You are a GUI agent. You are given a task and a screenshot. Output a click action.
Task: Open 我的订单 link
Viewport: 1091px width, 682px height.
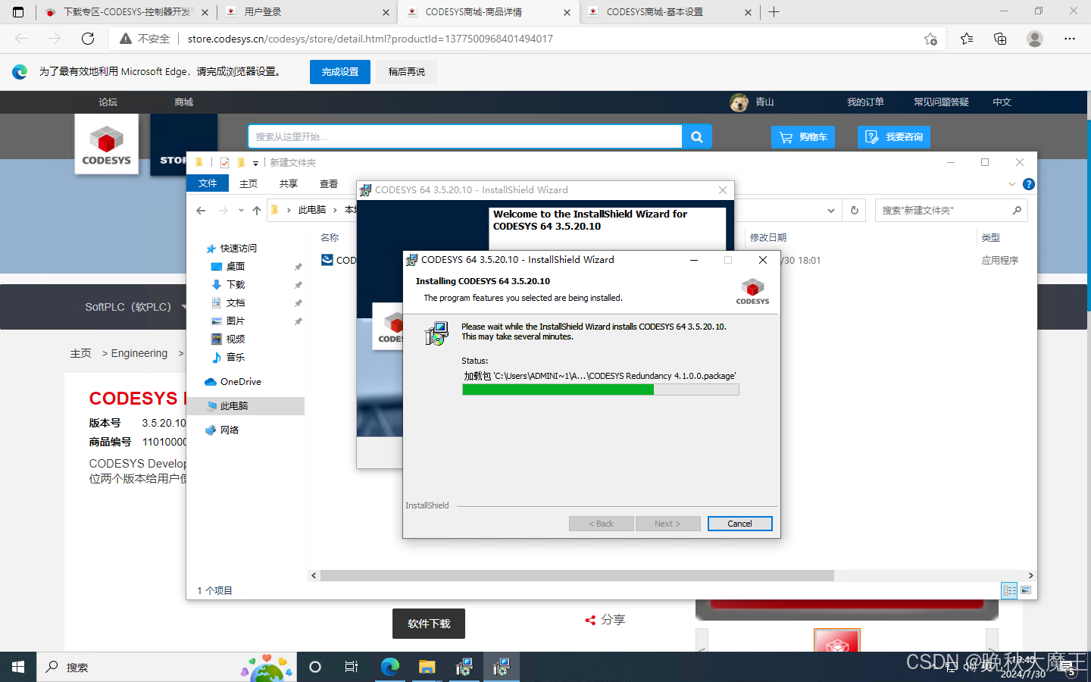[865, 102]
